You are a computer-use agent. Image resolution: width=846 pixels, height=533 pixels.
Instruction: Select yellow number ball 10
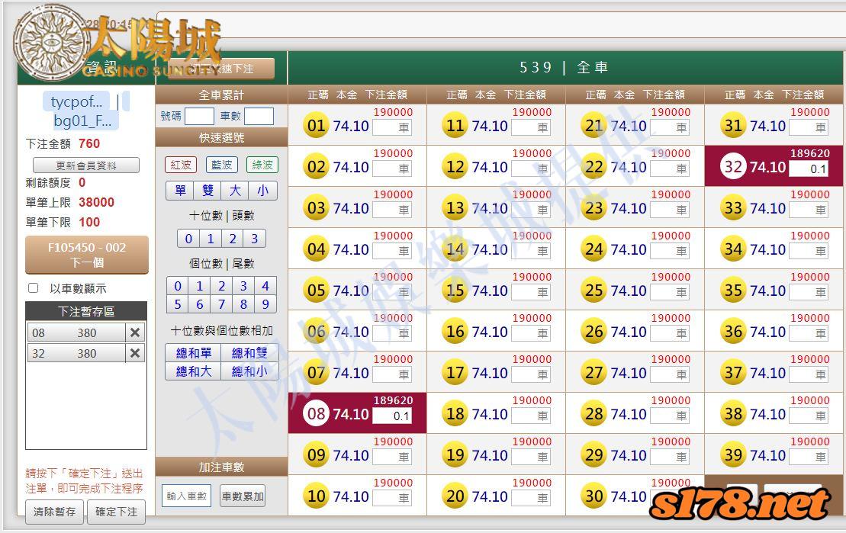point(316,496)
